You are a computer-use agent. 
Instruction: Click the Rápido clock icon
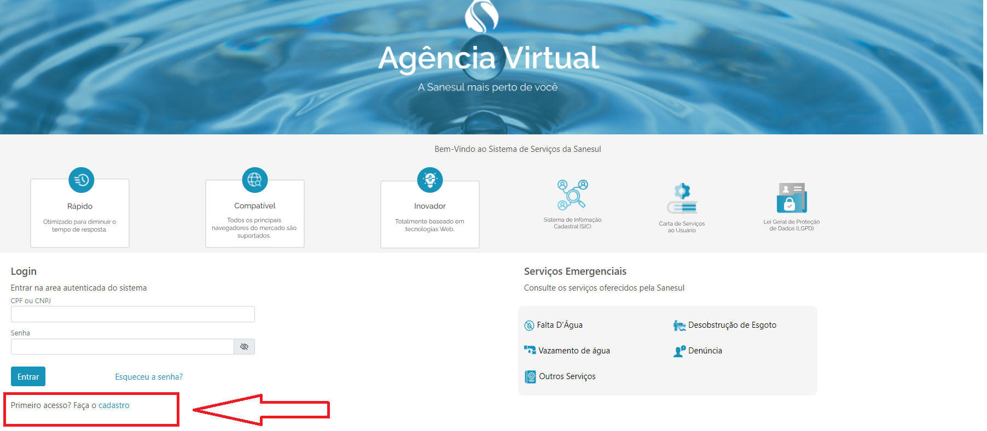click(82, 180)
